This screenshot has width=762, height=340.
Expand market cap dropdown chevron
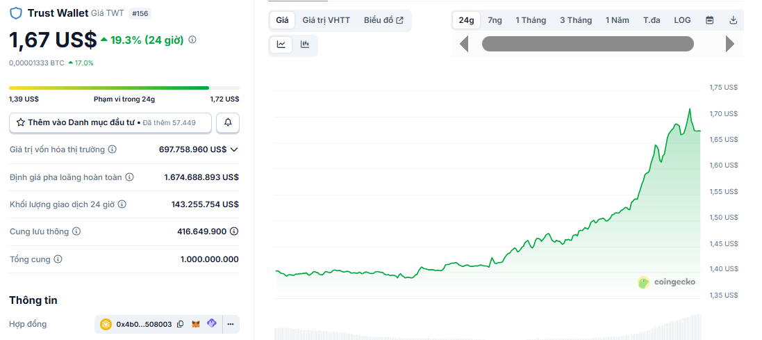click(234, 149)
